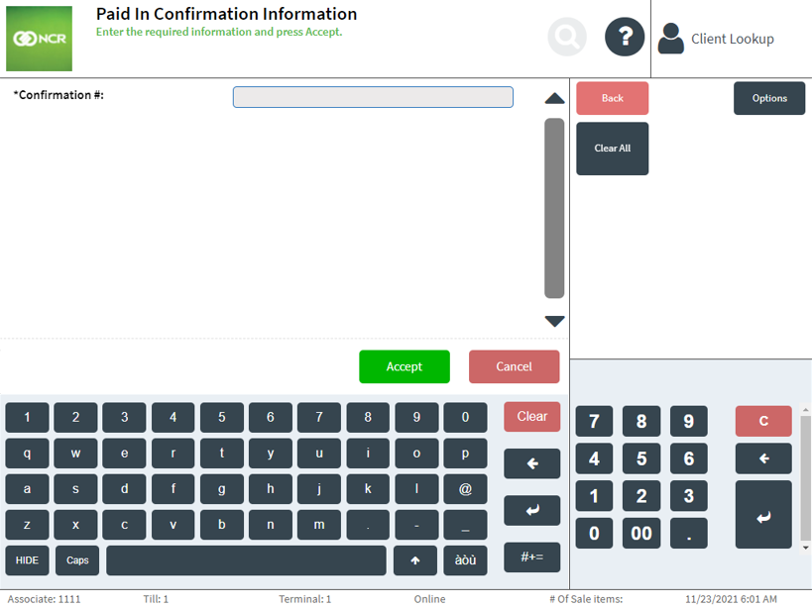Click the Confirmation # input field
The height and width of the screenshot is (608, 812).
[x=373, y=97]
